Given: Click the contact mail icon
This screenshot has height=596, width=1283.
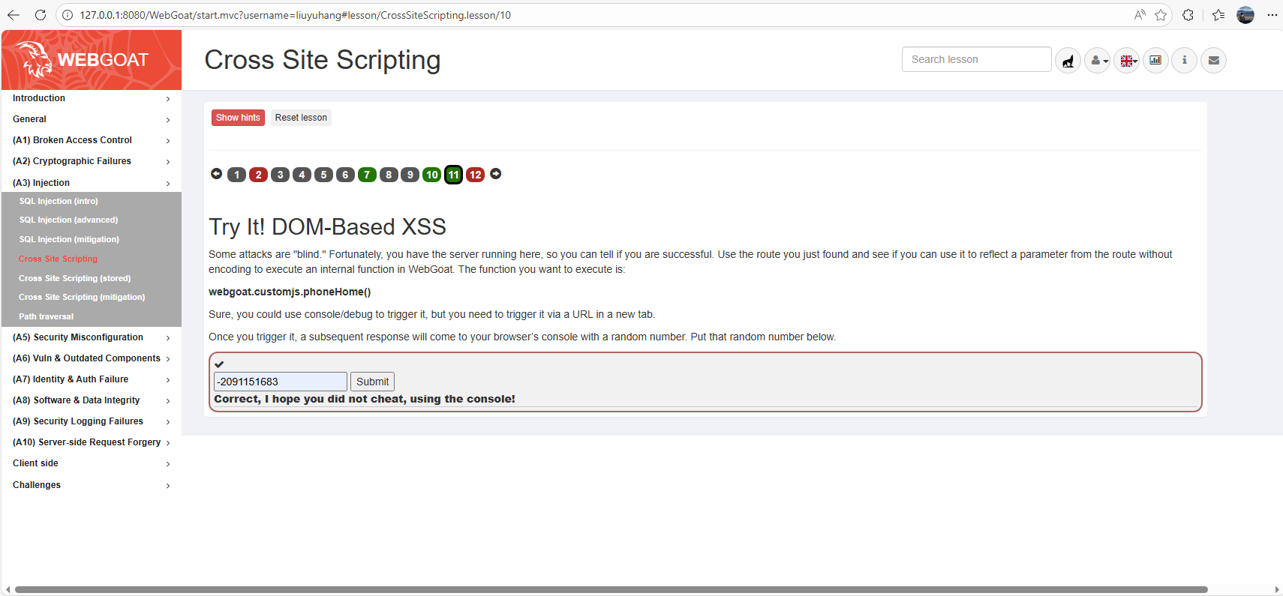Looking at the screenshot, I should point(1214,60).
